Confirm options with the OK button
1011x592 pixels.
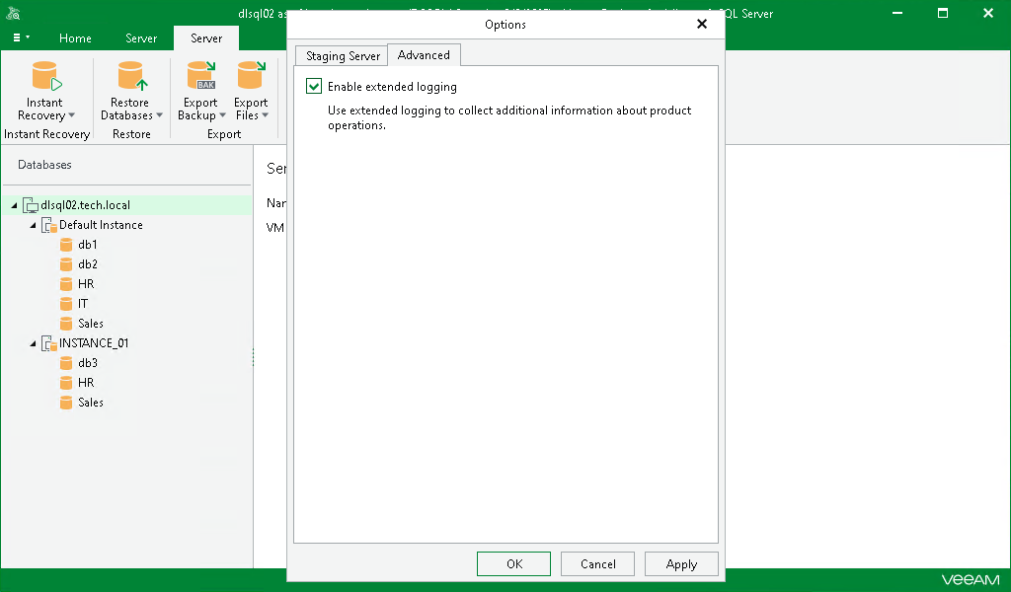point(513,563)
